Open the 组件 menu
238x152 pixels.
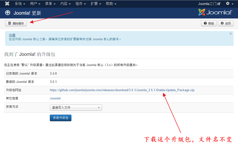(x=81, y=4)
